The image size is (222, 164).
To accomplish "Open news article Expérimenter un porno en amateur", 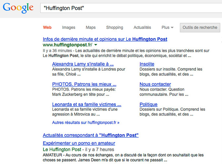I will 79,143.
